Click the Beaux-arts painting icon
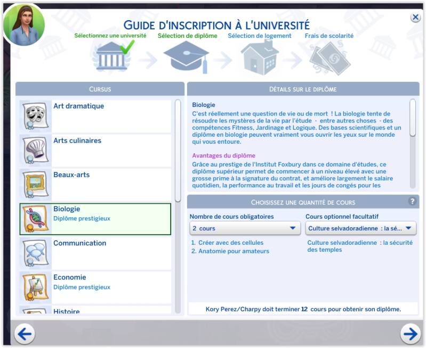Screen dimensions: 426x348 click(x=36, y=185)
